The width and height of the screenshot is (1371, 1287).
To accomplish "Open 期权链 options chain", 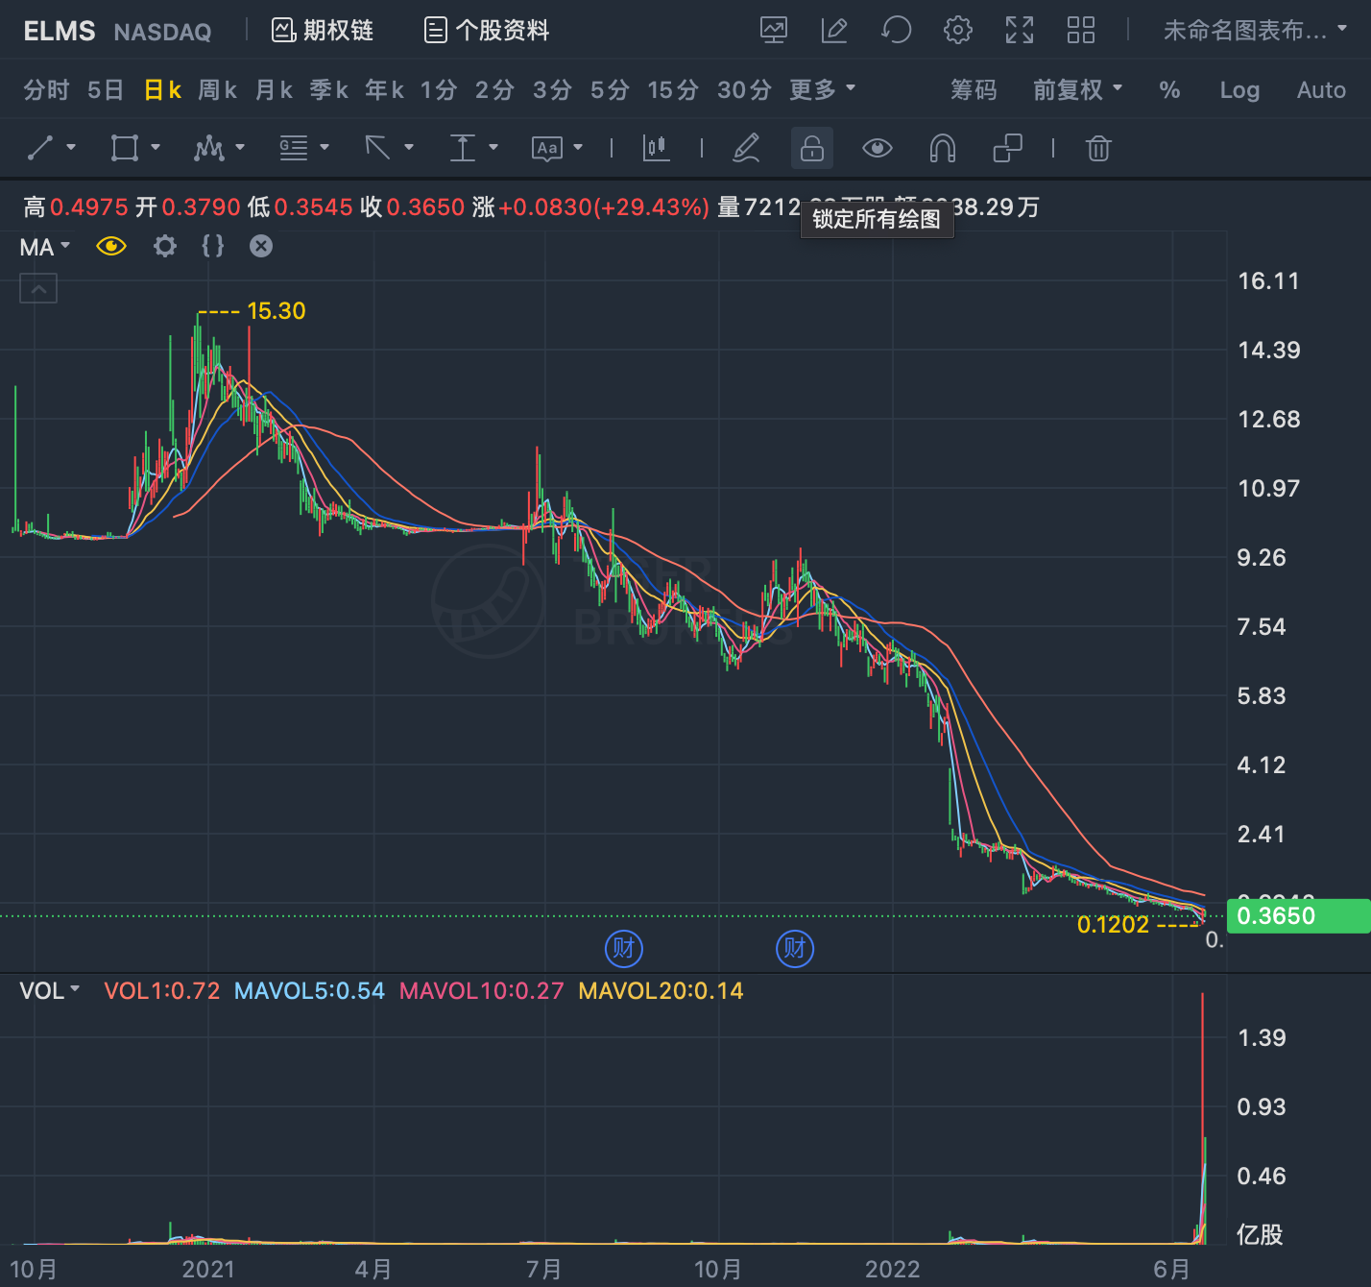I will tap(323, 31).
